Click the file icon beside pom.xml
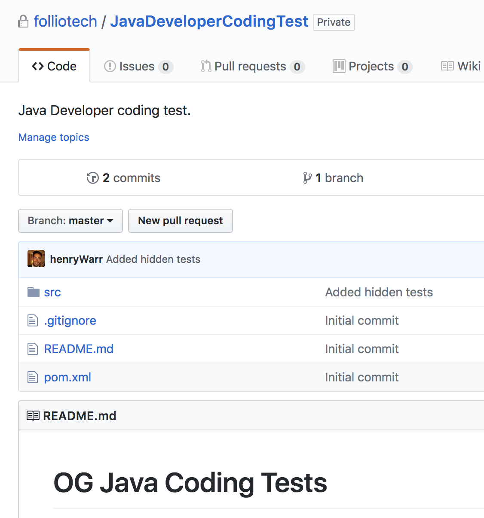This screenshot has height=518, width=484. click(x=33, y=377)
